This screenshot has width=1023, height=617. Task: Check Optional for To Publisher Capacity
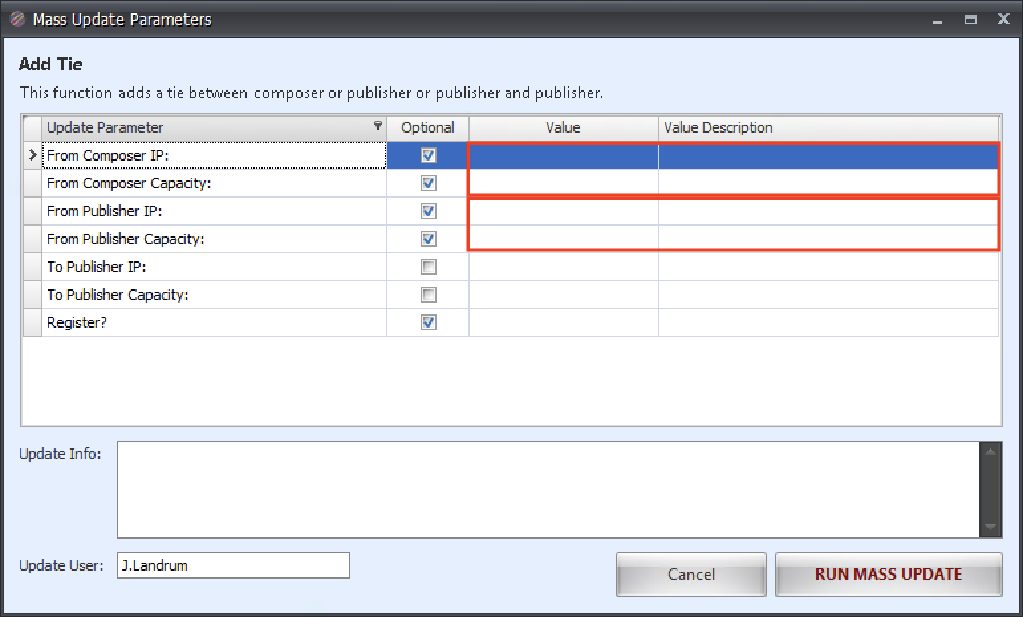[x=429, y=295]
